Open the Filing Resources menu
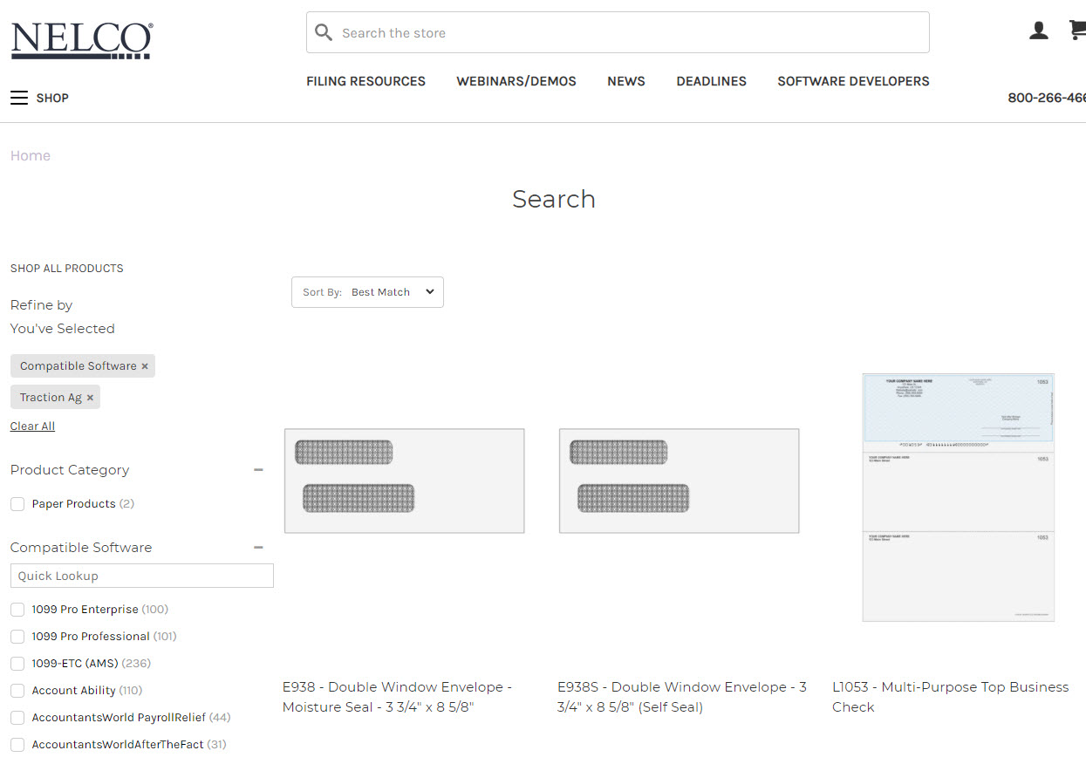 365,81
